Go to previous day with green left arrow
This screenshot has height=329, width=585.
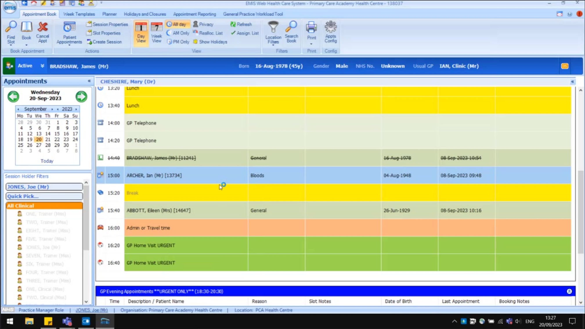point(13,96)
